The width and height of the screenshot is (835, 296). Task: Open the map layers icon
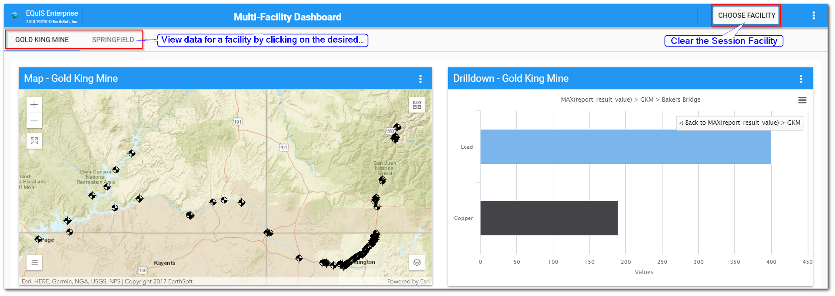click(x=417, y=262)
